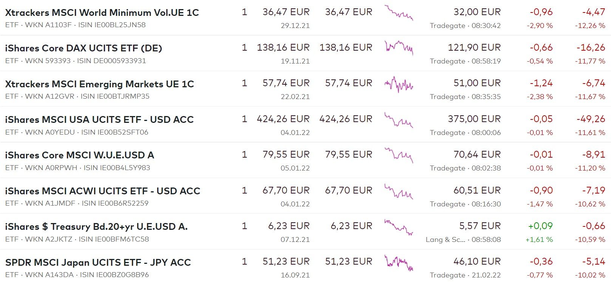611x282 pixels.
Task: Open iShares $ Treasury Bd.20+yr U.E.USD A.
Action: tap(96, 226)
